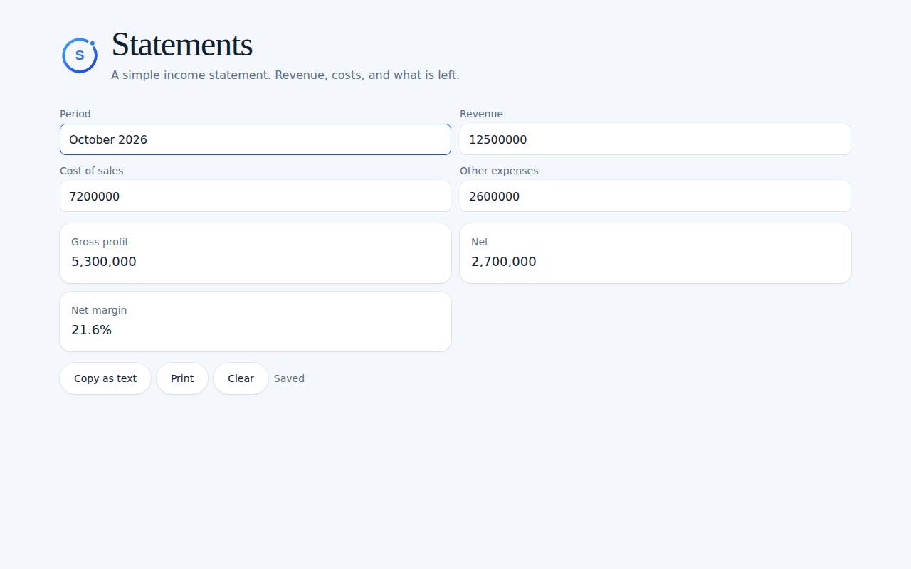Image resolution: width=911 pixels, height=569 pixels.
Task: Select the Cost of sales field
Action: point(256,196)
